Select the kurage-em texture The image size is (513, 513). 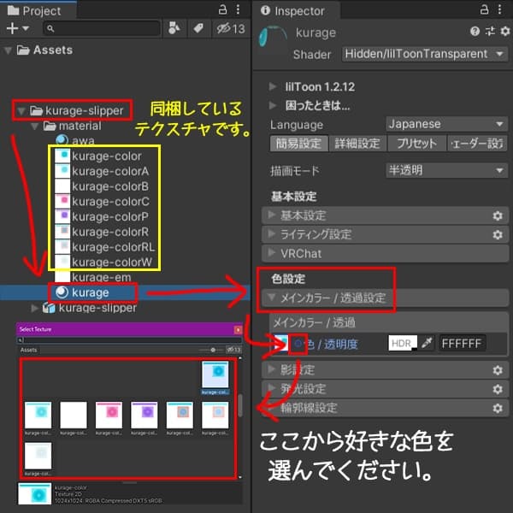pos(93,277)
